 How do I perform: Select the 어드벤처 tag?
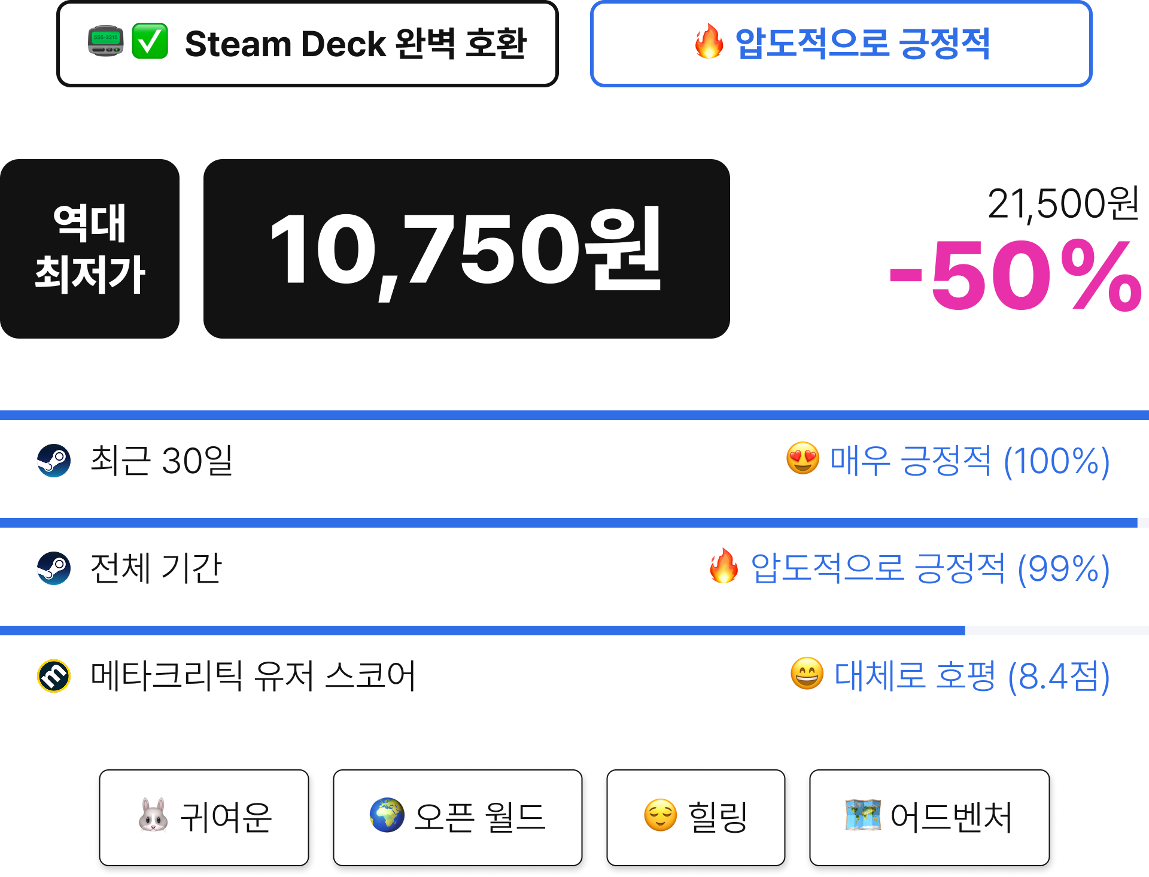coord(929,818)
